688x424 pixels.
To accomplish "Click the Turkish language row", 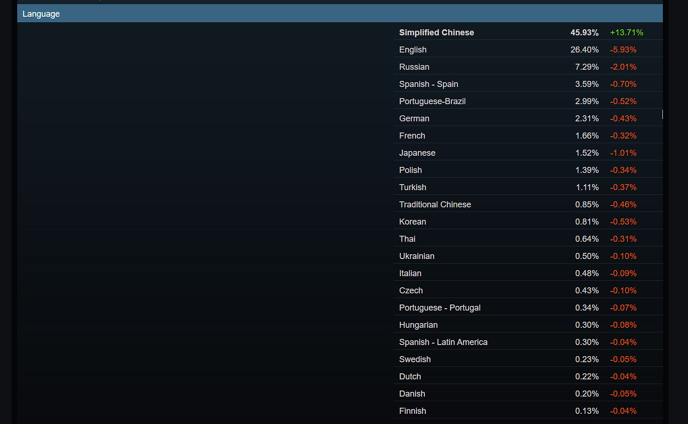I will click(x=413, y=187).
